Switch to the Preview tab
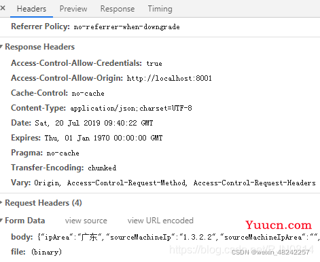The image size is (320, 262). tap(73, 9)
